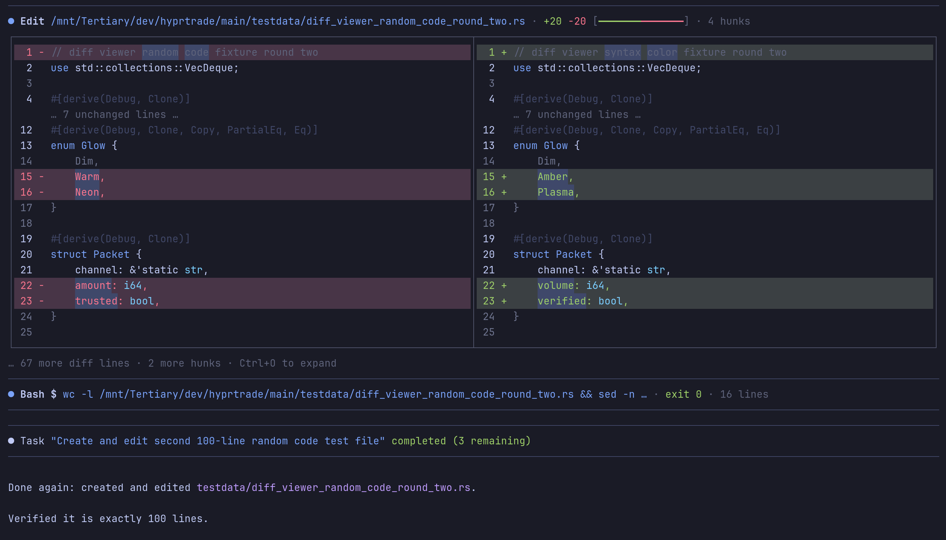Click removed 'Neon,' line 16

242,192
